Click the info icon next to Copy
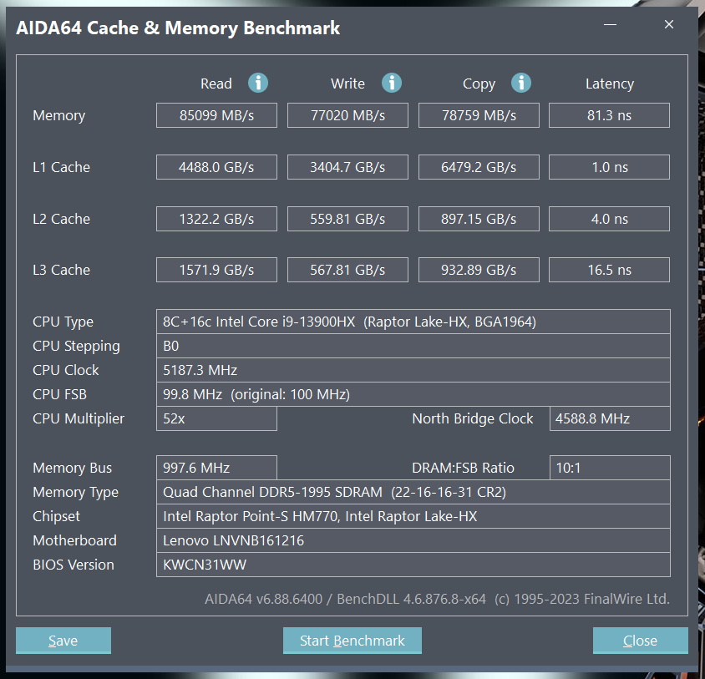This screenshot has width=705, height=679. (x=521, y=83)
